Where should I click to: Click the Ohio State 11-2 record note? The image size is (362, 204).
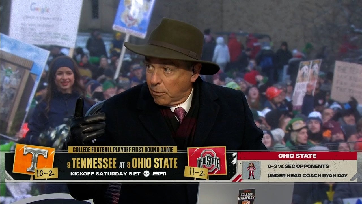[196, 172]
